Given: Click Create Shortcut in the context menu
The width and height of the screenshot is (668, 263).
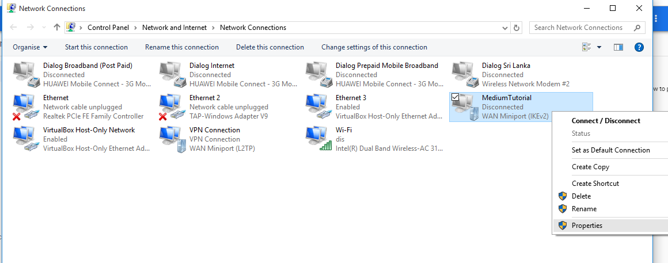Looking at the screenshot, I should tap(595, 184).
